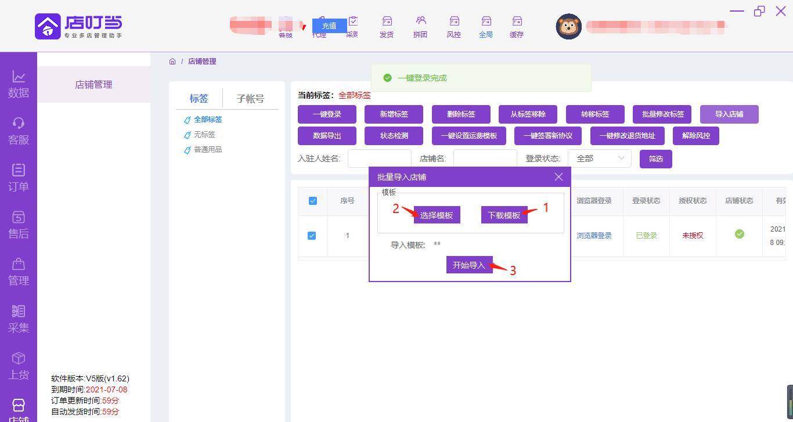This screenshot has width=793, height=422.
Task: Click the monkey user avatar
Action: coord(569,27)
